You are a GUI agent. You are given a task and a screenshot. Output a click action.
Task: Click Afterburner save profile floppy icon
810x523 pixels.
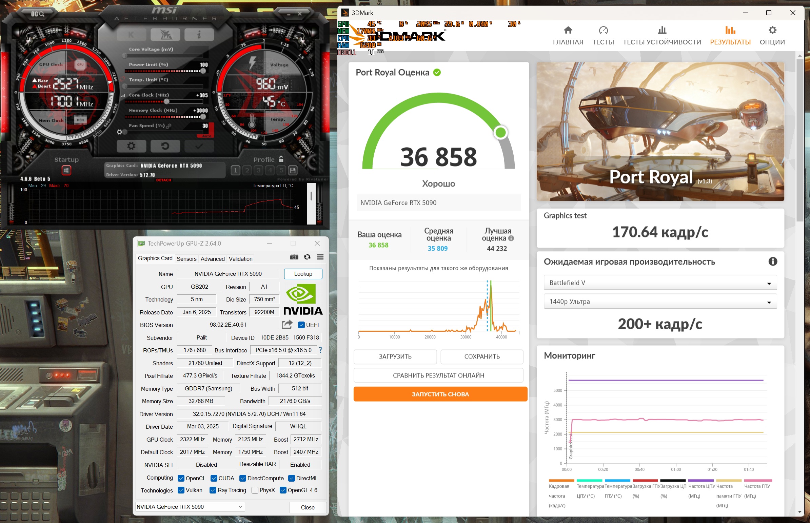(293, 170)
